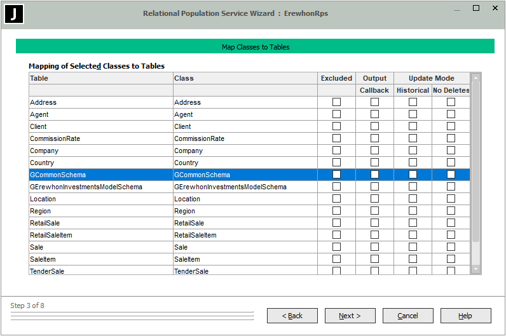Check Excluded for GCommonSchema row
Screen dimensions: 506x336
(336, 175)
